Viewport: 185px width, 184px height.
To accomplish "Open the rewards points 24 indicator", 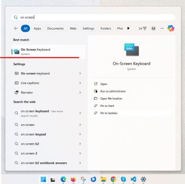I will click(142, 28).
